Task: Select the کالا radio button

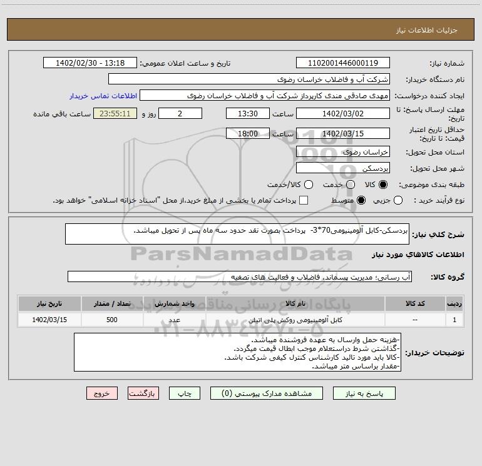Action: click(383, 185)
